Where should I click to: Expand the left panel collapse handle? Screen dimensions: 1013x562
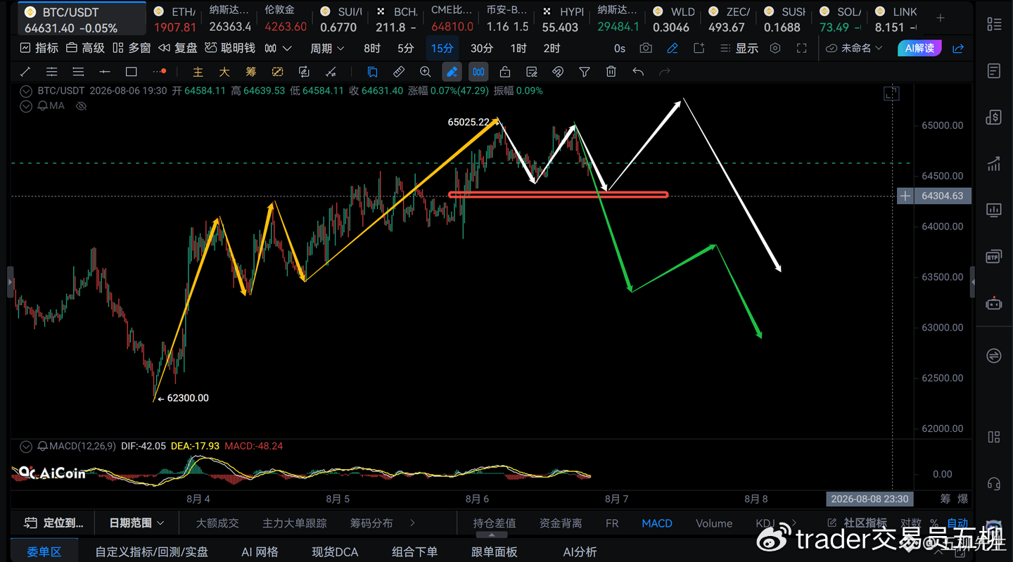[x=11, y=282]
